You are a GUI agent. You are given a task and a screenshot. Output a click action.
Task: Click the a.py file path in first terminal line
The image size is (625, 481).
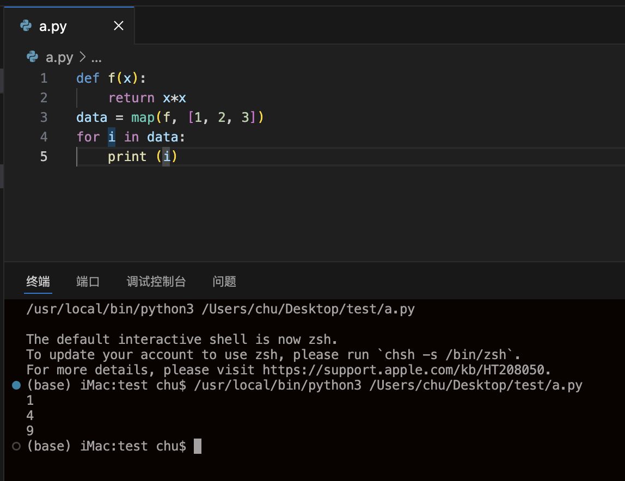[308, 310]
